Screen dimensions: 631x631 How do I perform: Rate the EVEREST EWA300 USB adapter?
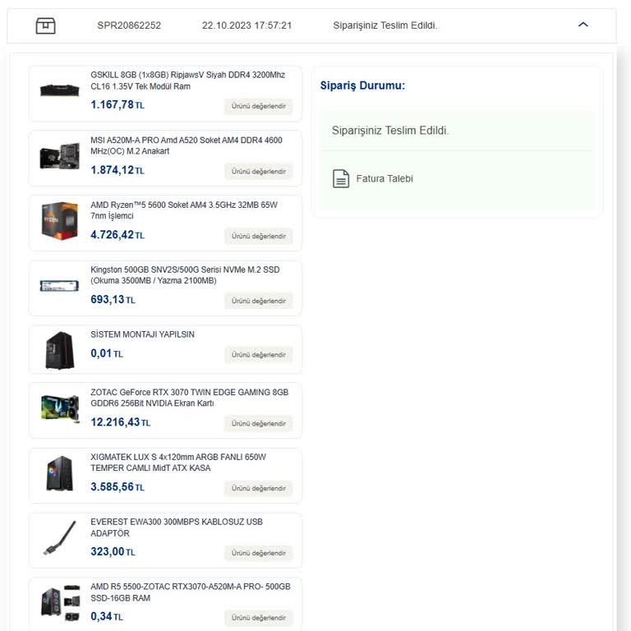point(258,553)
